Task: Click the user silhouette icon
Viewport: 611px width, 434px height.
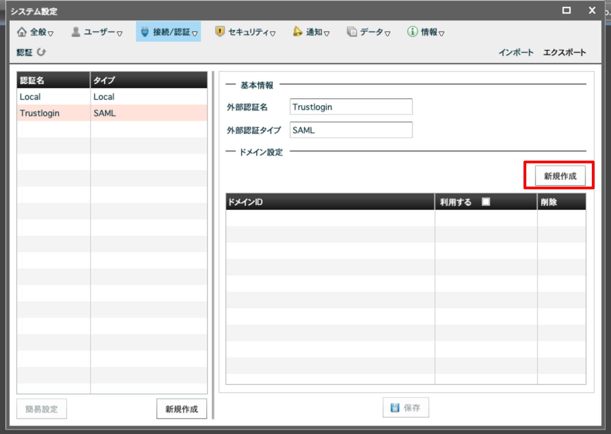Action: click(76, 32)
